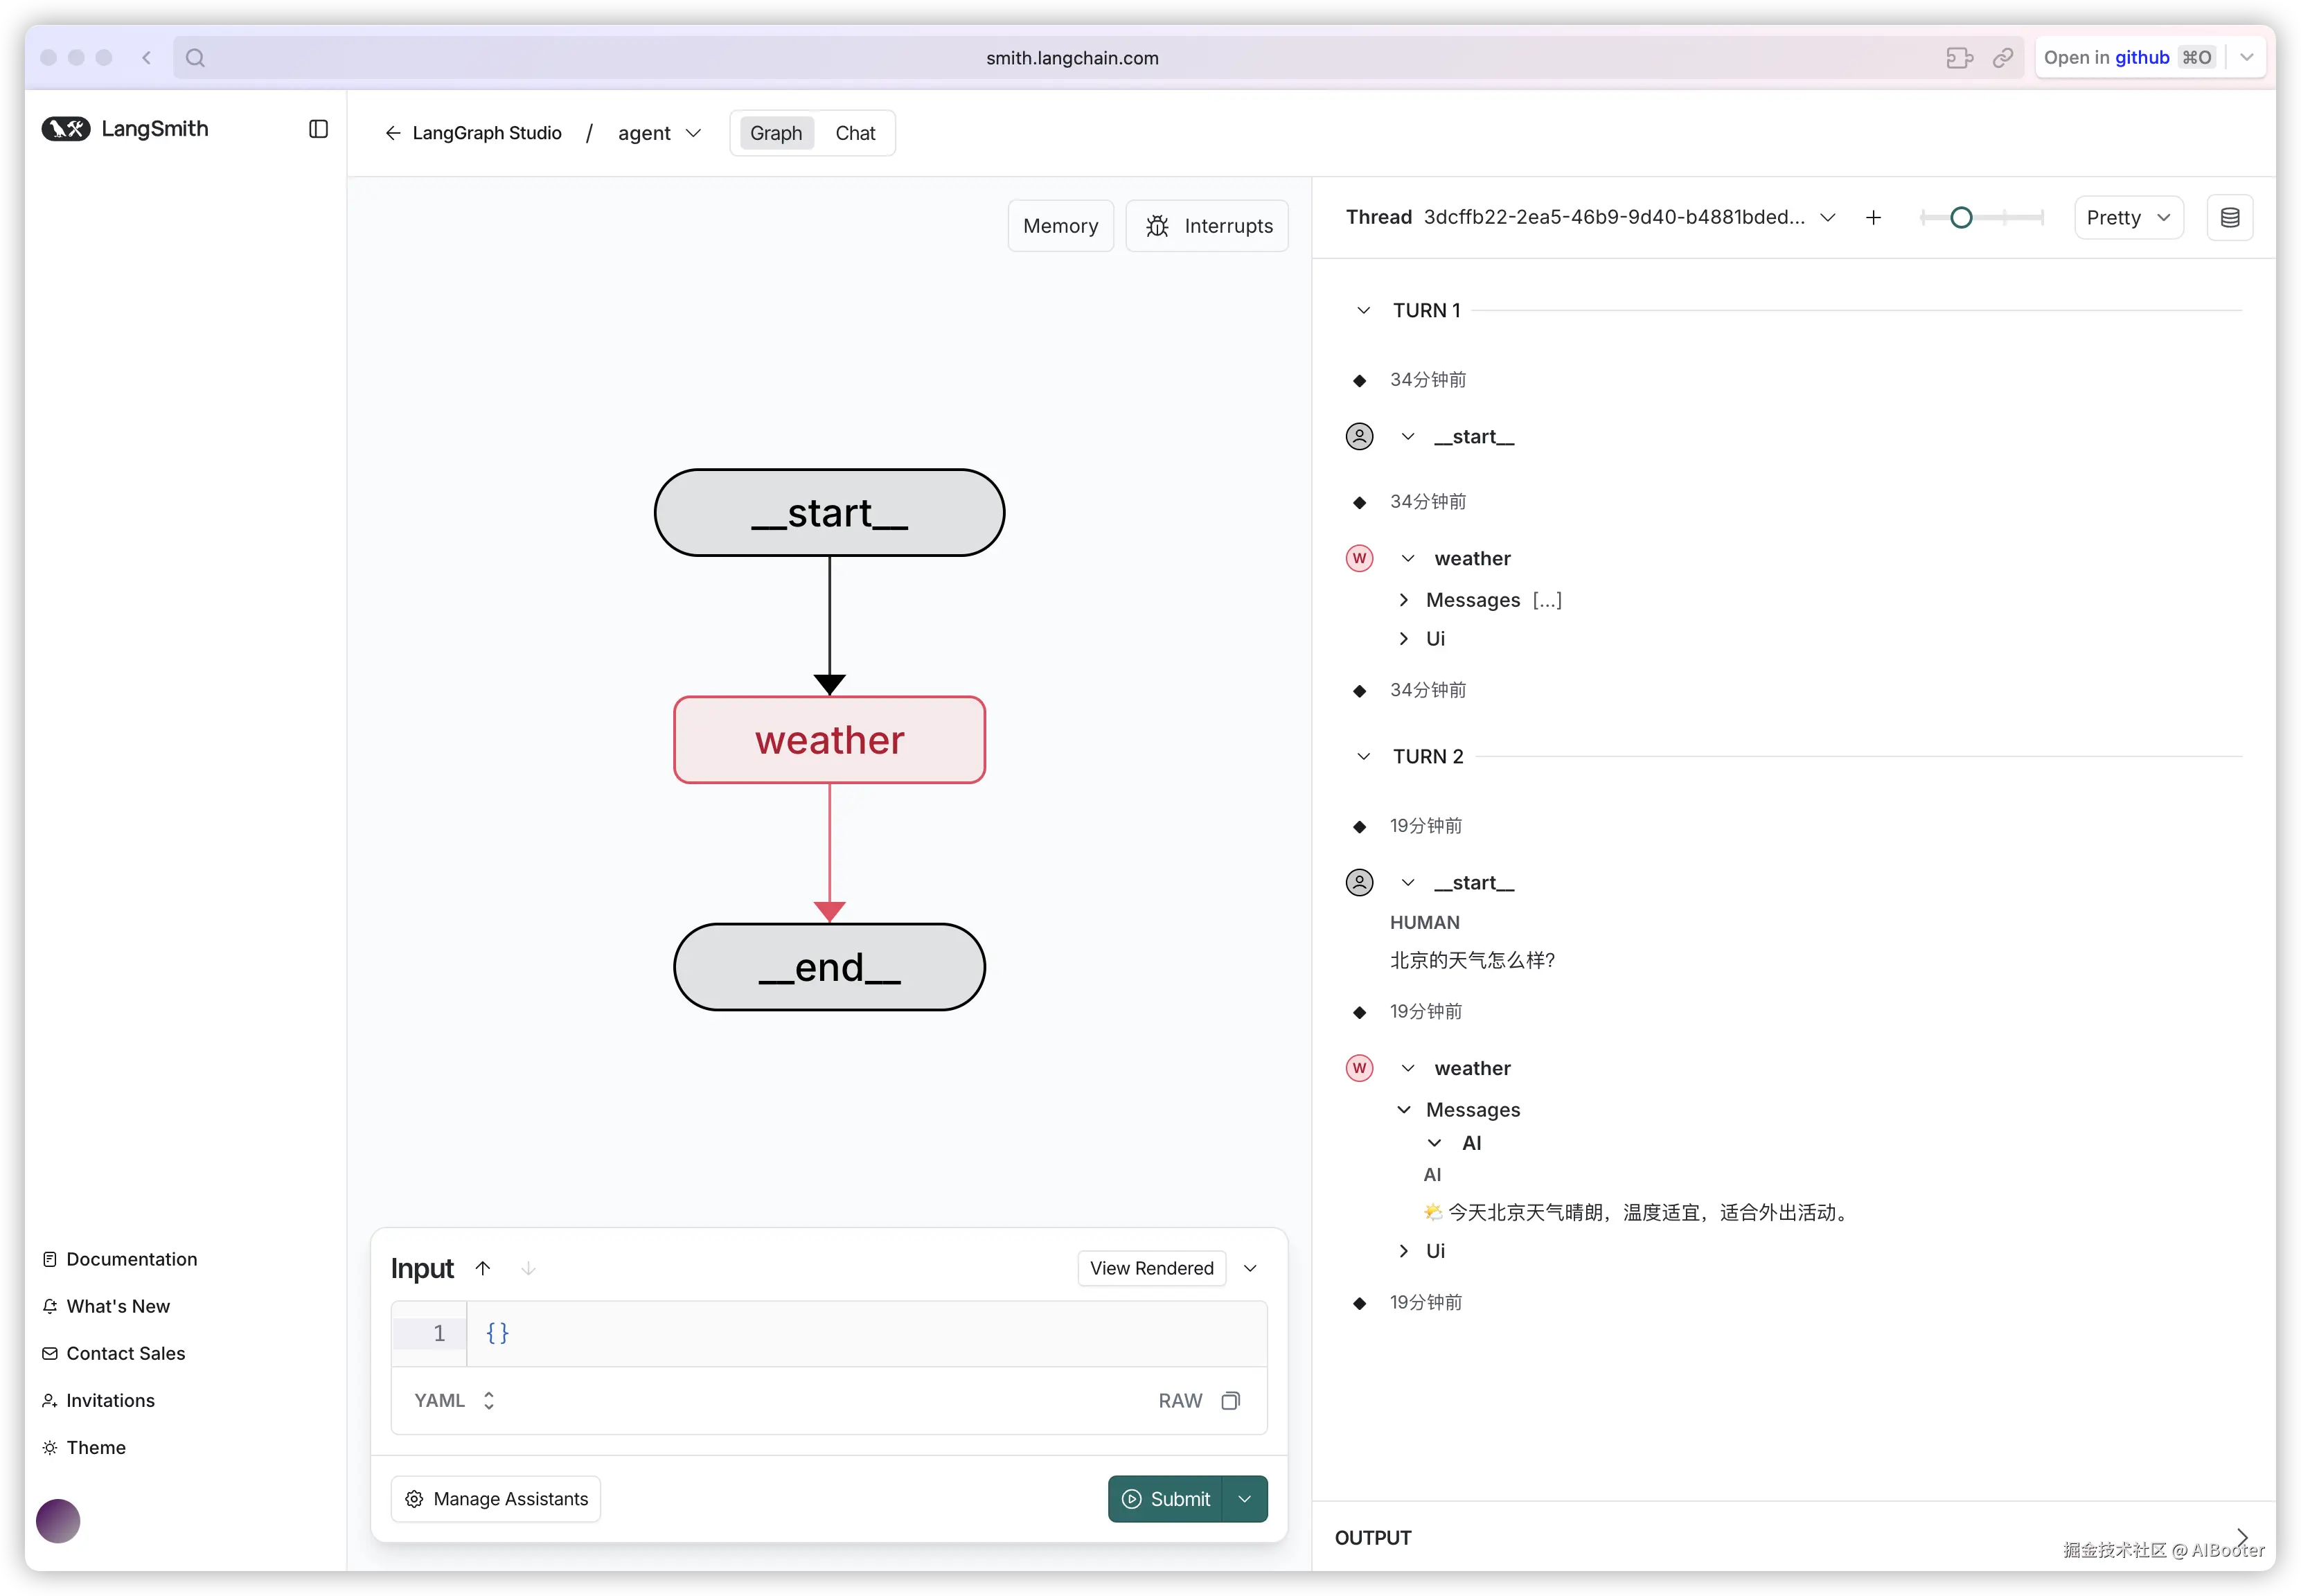
Task: Click the copy icon next to RAW
Action: [x=1230, y=1400]
